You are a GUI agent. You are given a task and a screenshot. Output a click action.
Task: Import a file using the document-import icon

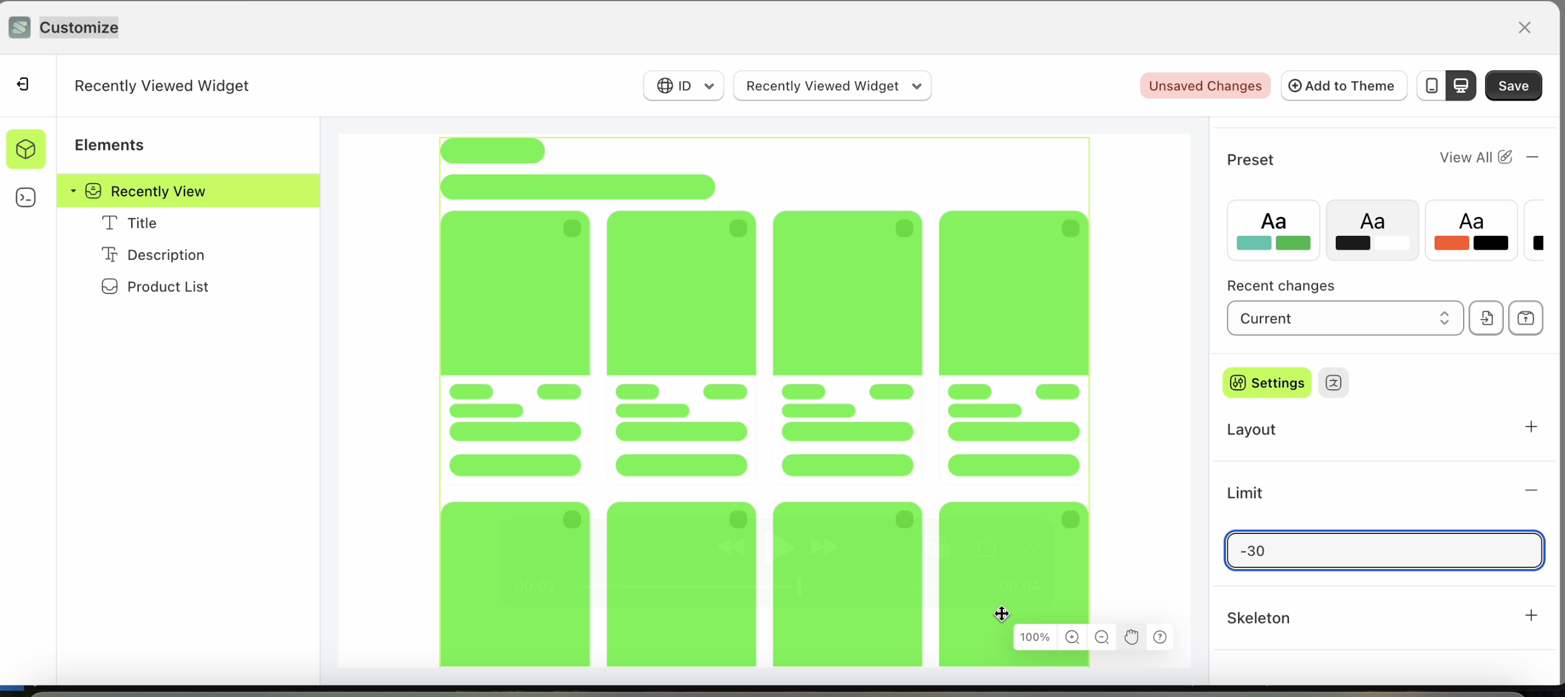click(x=1487, y=318)
